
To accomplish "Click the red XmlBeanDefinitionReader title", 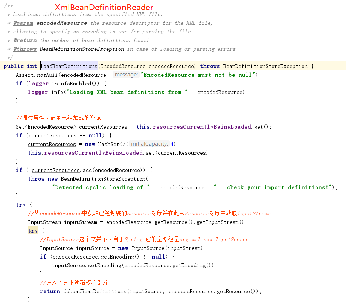I will (x=104, y=7).
